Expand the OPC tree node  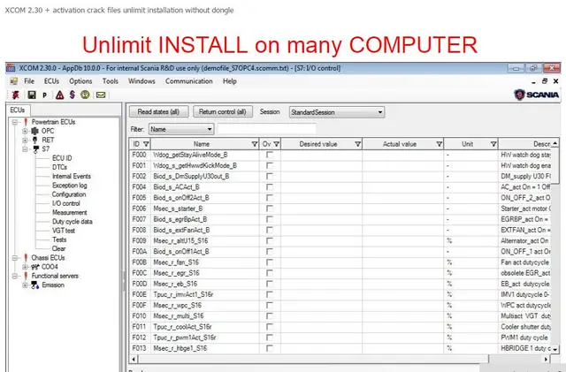[25, 131]
